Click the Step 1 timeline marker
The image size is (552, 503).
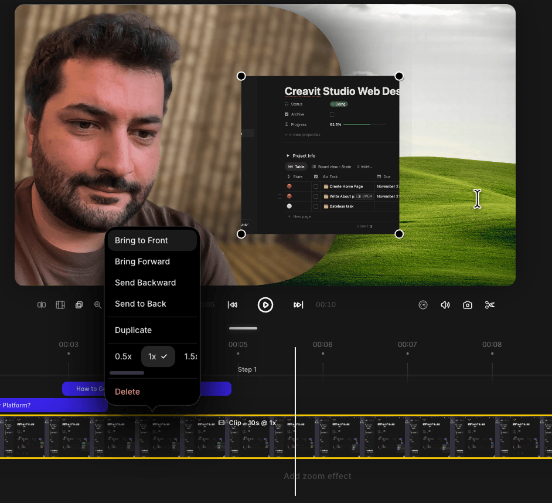click(247, 369)
